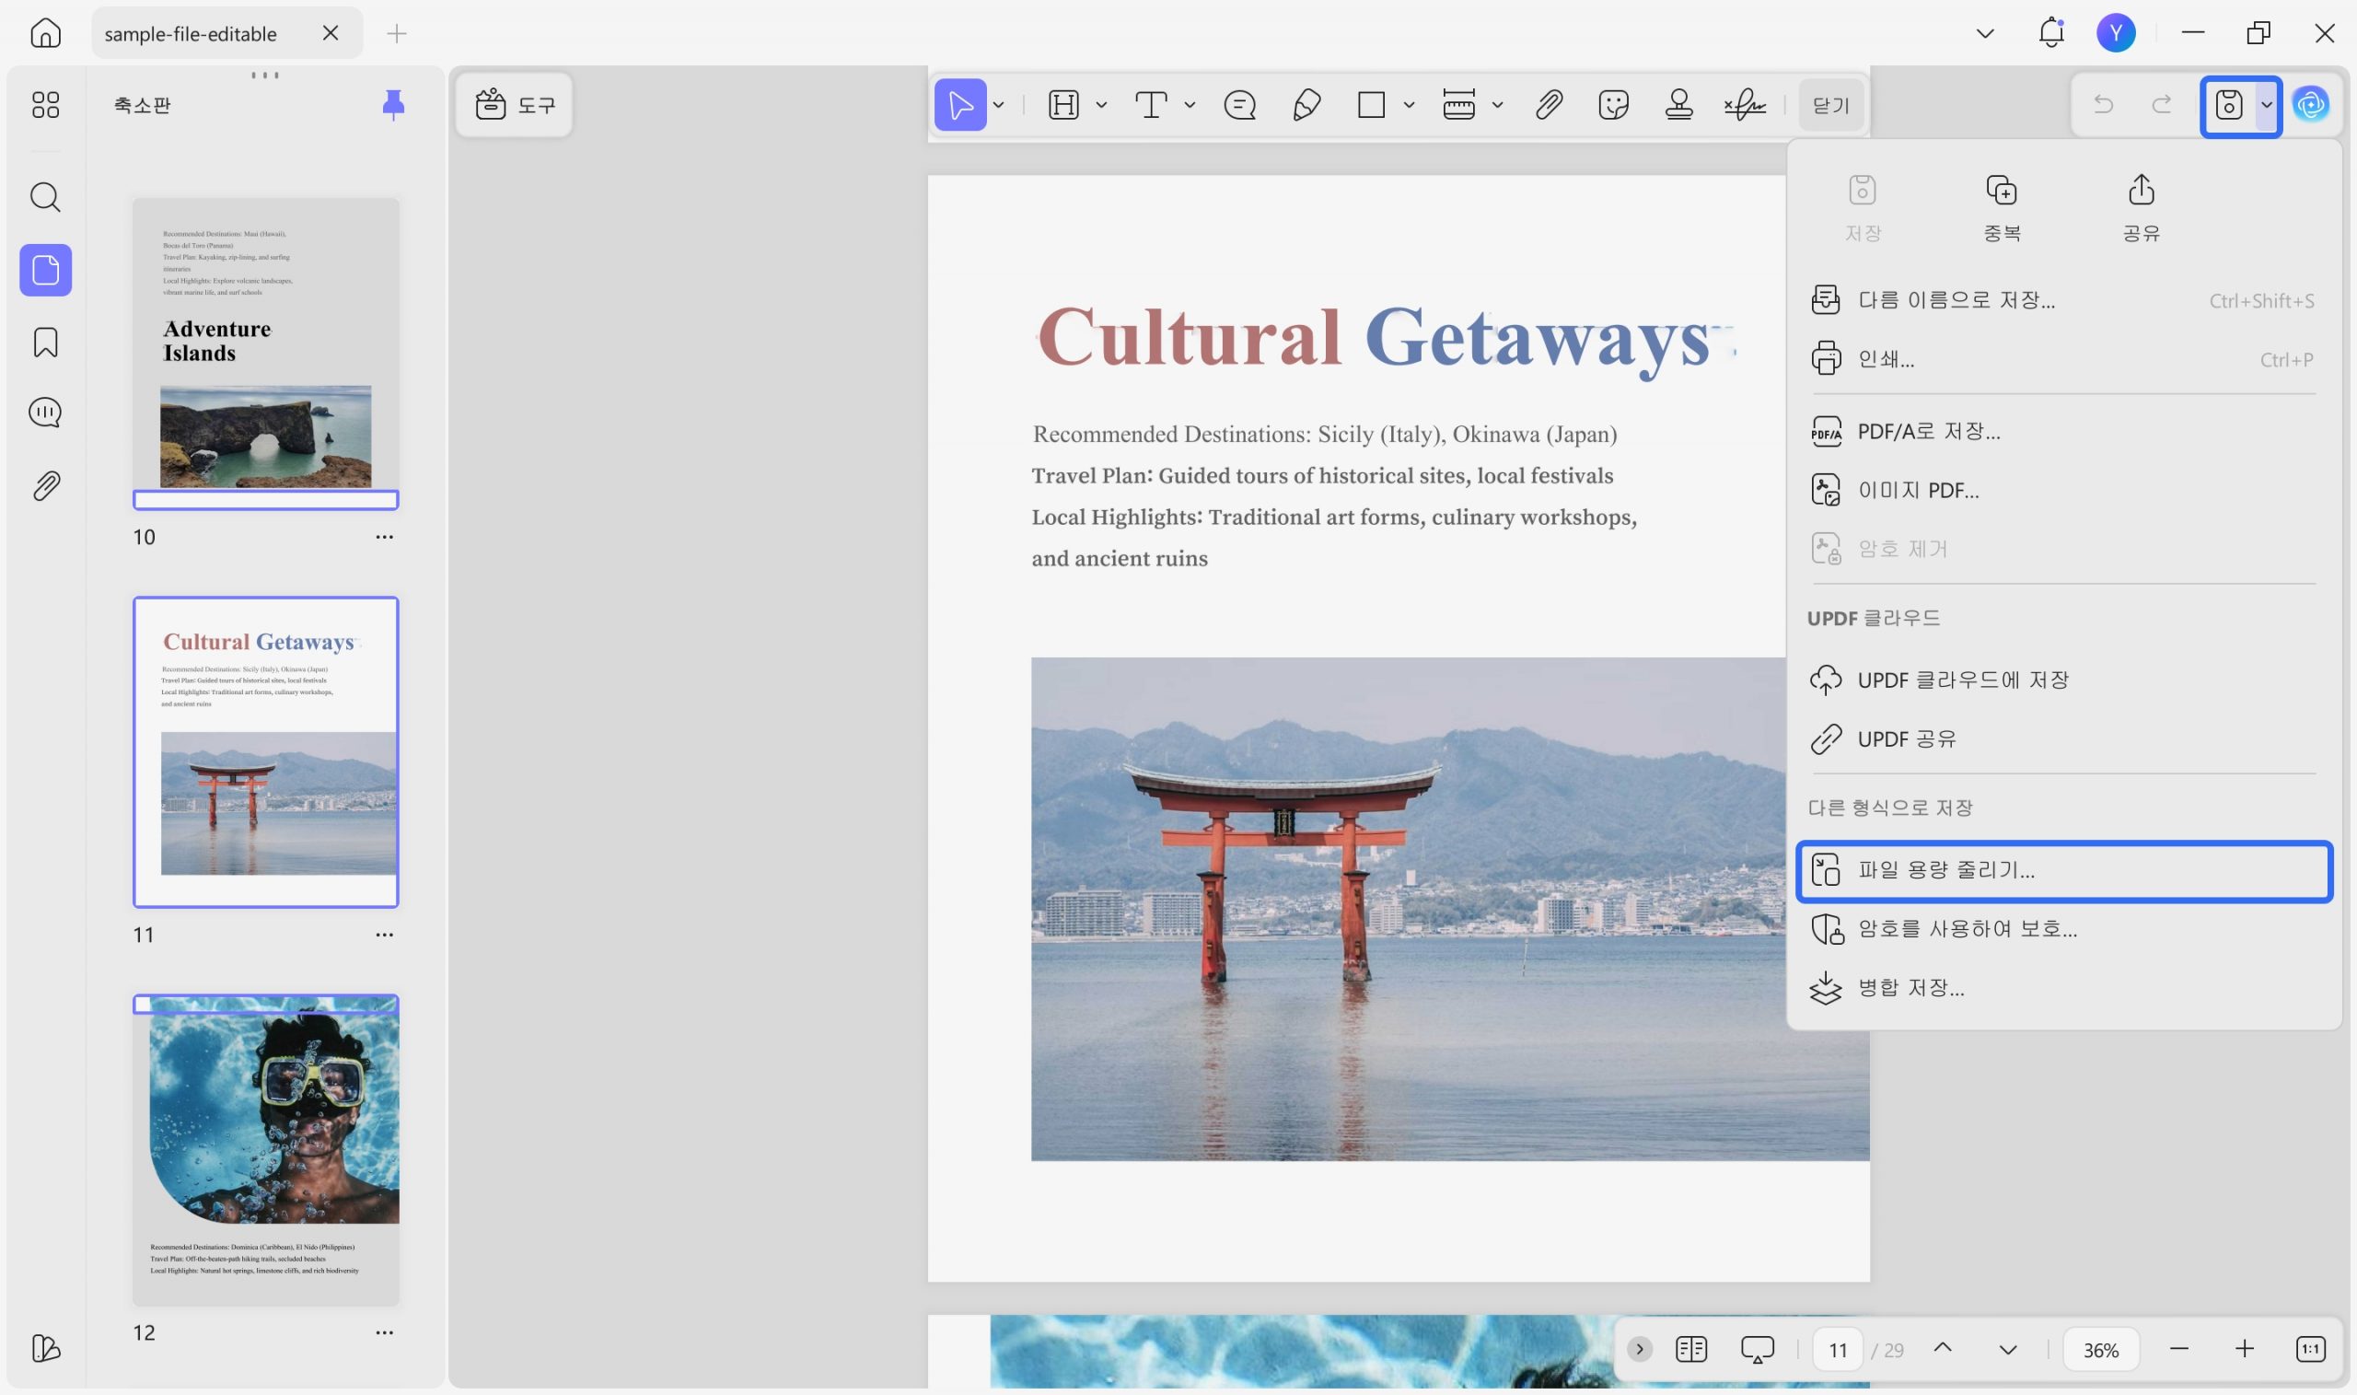Viewport: 2357px width, 1395px height.
Task: Select the text typewriter tool
Action: 1151,104
